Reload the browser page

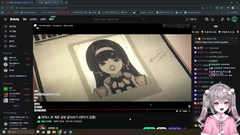coord(12,8)
